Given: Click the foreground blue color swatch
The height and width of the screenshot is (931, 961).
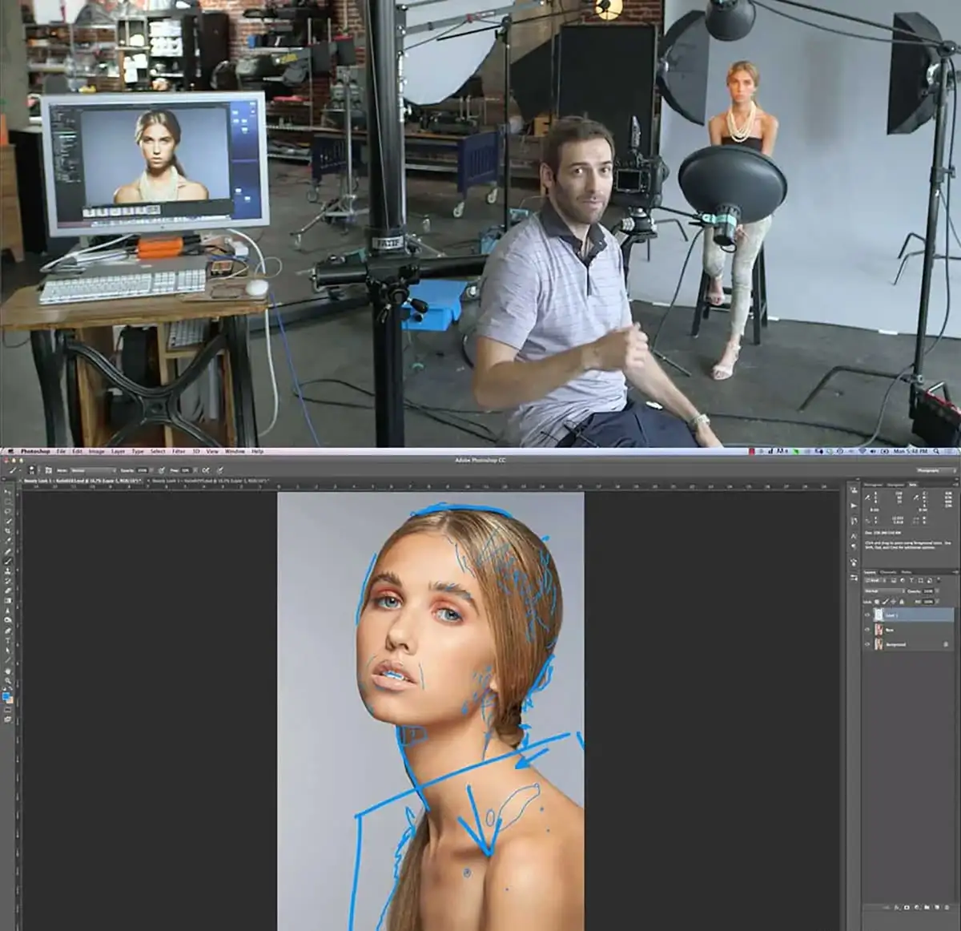Looking at the screenshot, I should [x=7, y=697].
